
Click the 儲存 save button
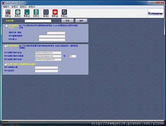click(x=81, y=21)
